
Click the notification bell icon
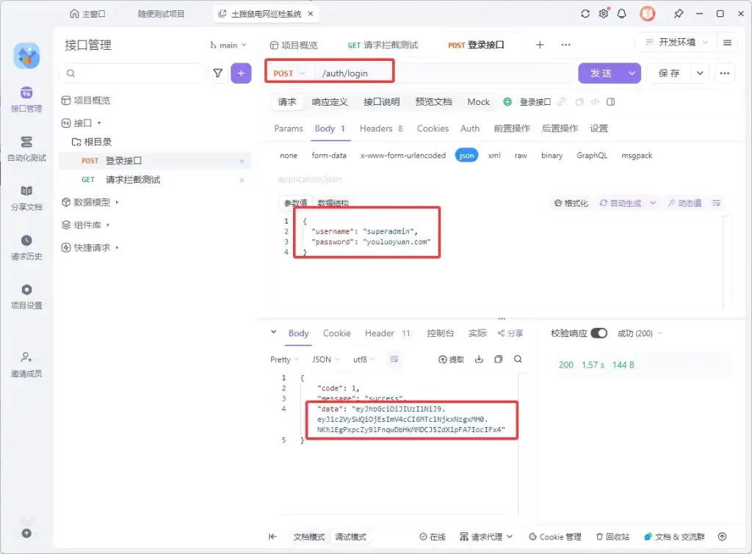click(x=622, y=14)
